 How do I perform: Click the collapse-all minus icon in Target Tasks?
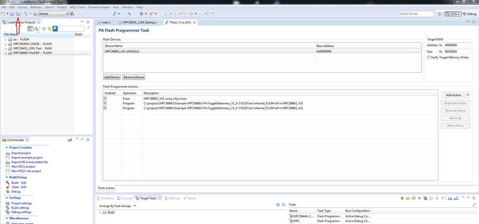point(283,205)
